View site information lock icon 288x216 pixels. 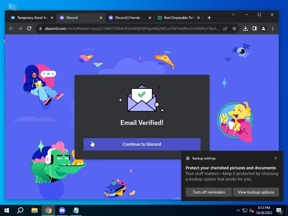40,28
